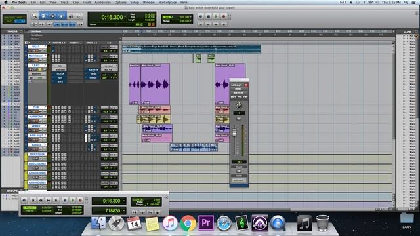This screenshot has width=420, height=236.
Task: Click the Delay send on LEAD track
Action: pos(93,73)
